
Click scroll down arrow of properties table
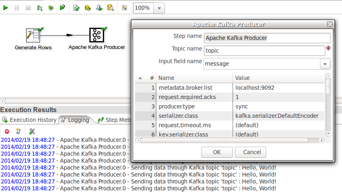(328, 133)
